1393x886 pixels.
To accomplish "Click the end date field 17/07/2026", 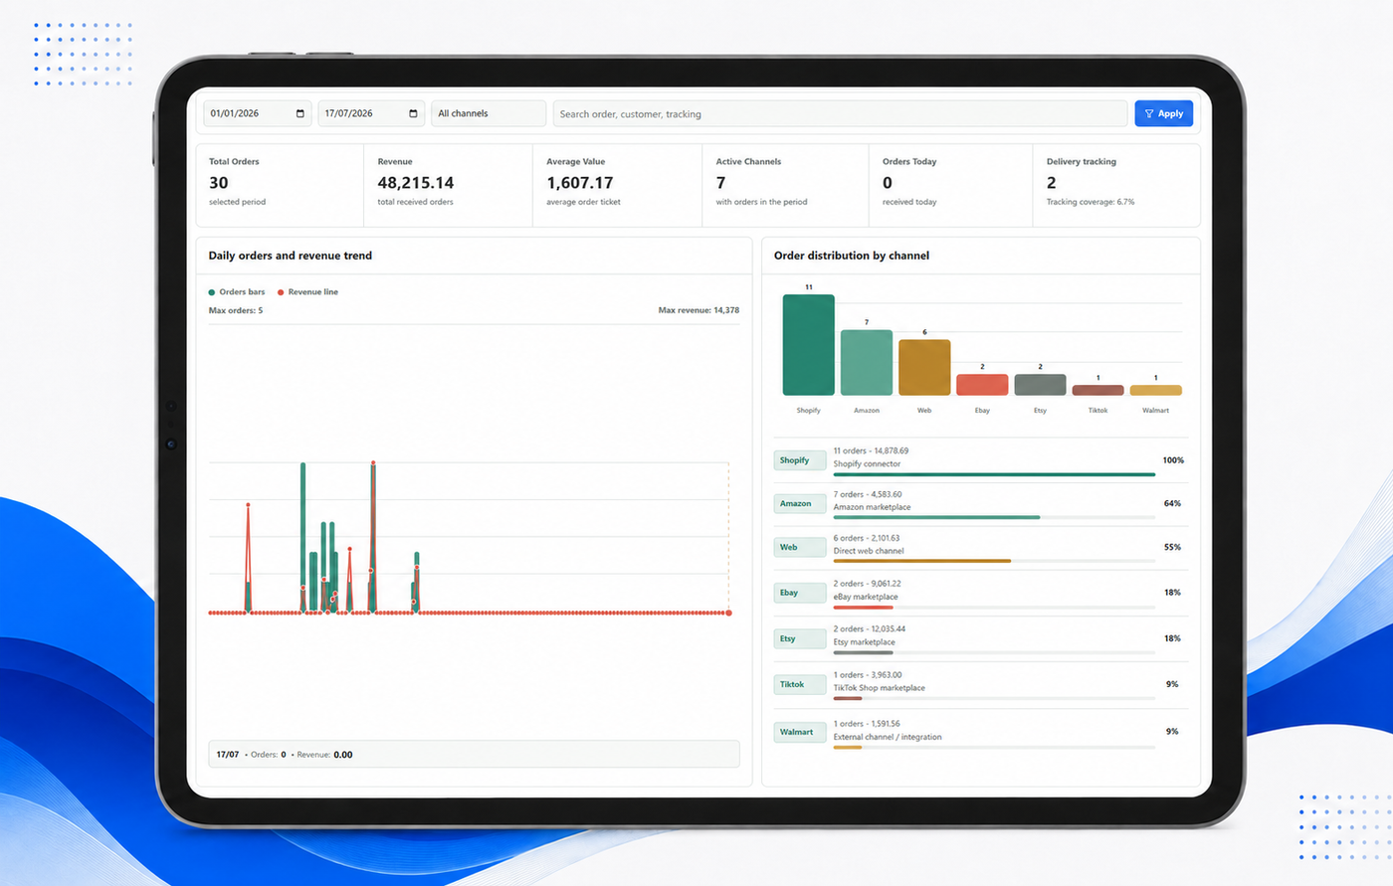I will [371, 113].
